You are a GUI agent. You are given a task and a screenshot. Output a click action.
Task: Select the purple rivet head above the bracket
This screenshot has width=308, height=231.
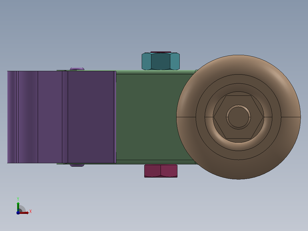pos(77,69)
